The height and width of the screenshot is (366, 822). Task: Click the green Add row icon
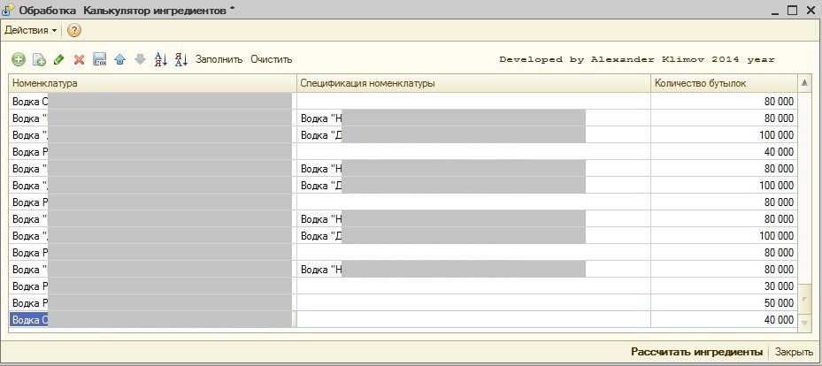click(x=18, y=59)
